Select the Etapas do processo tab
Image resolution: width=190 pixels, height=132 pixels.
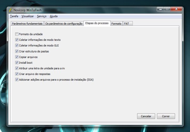click(97, 23)
